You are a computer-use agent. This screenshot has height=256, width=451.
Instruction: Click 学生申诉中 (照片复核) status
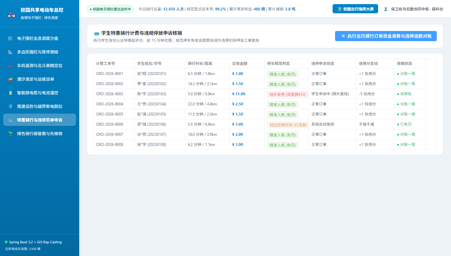tap(330, 94)
